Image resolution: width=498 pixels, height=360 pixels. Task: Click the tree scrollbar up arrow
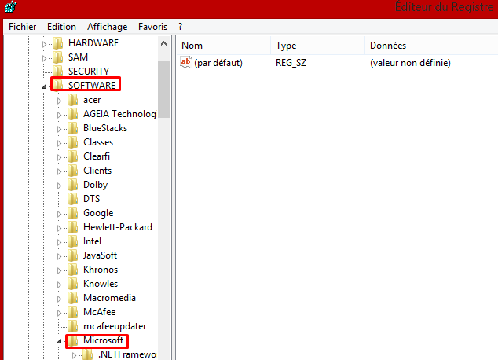(163, 43)
